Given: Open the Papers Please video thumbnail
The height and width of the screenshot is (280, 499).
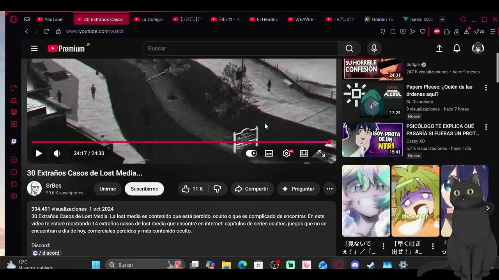Looking at the screenshot, I should pyautogui.click(x=372, y=100).
